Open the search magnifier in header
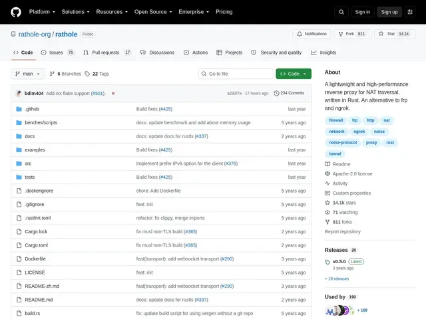This screenshot has height=319, width=426. point(341,12)
